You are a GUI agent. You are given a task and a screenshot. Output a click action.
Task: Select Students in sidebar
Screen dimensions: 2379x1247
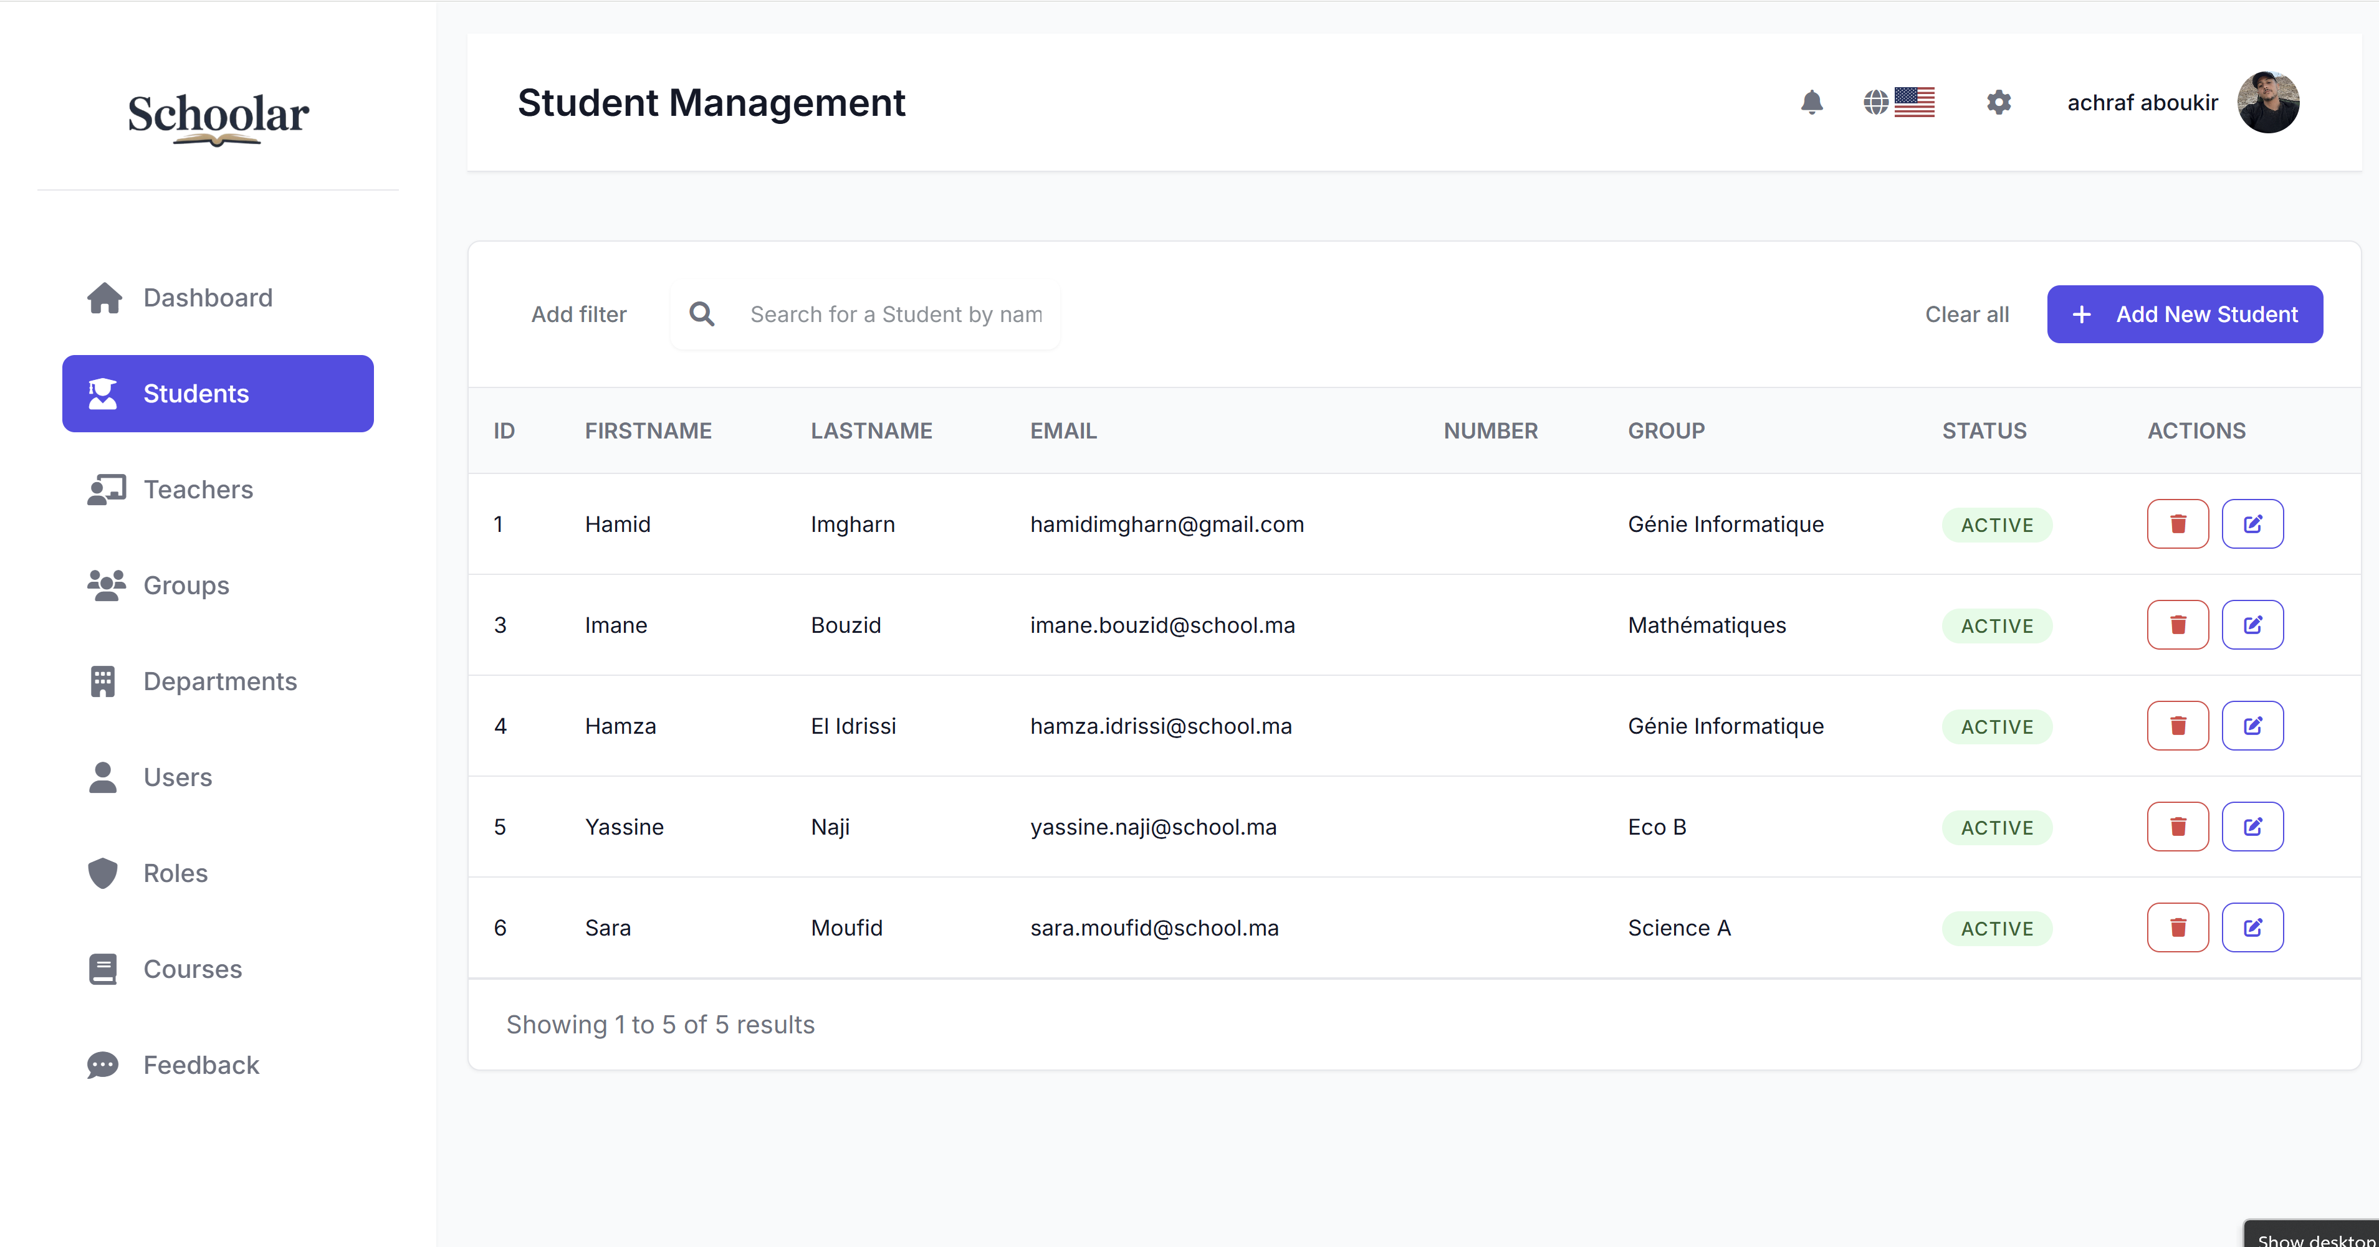218,393
